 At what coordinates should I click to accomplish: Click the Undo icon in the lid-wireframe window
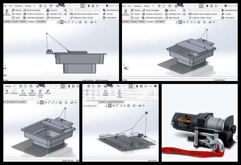click(x=118, y=86)
